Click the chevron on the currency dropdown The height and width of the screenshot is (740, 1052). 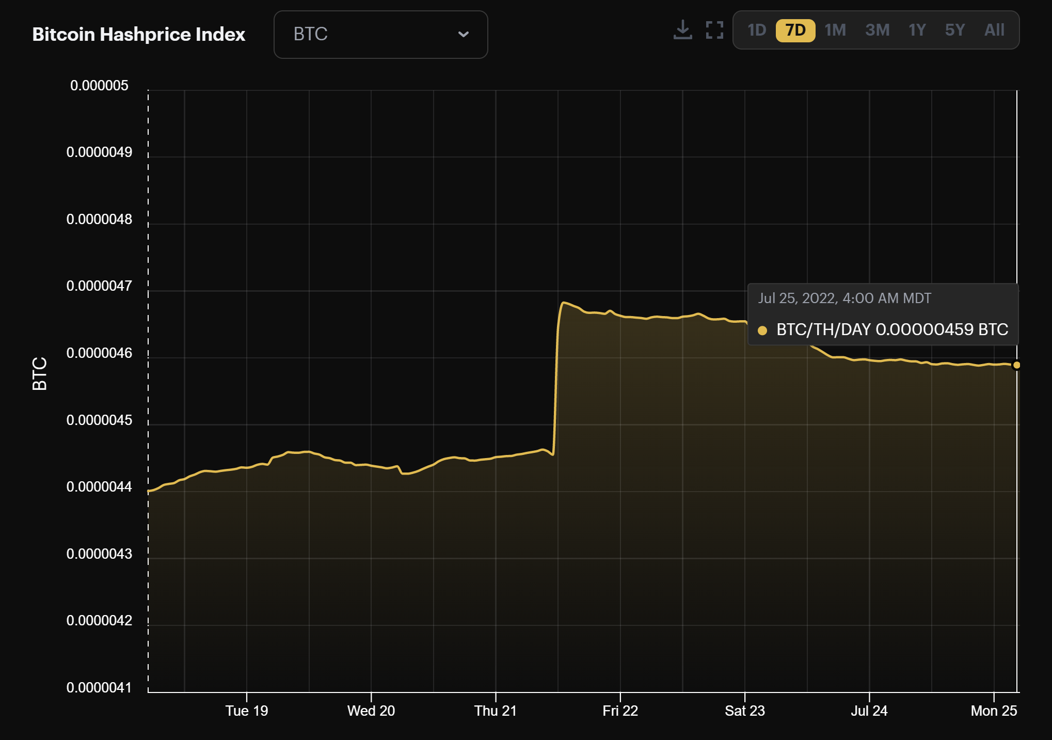[464, 35]
